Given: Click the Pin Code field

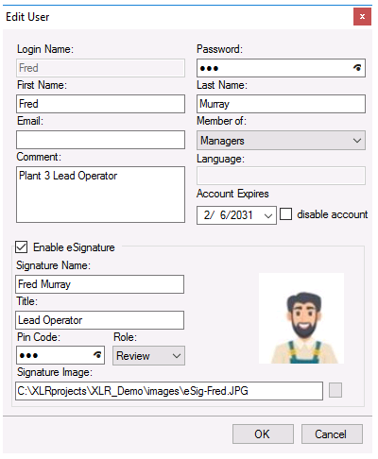Looking at the screenshot, I should tap(60, 355).
